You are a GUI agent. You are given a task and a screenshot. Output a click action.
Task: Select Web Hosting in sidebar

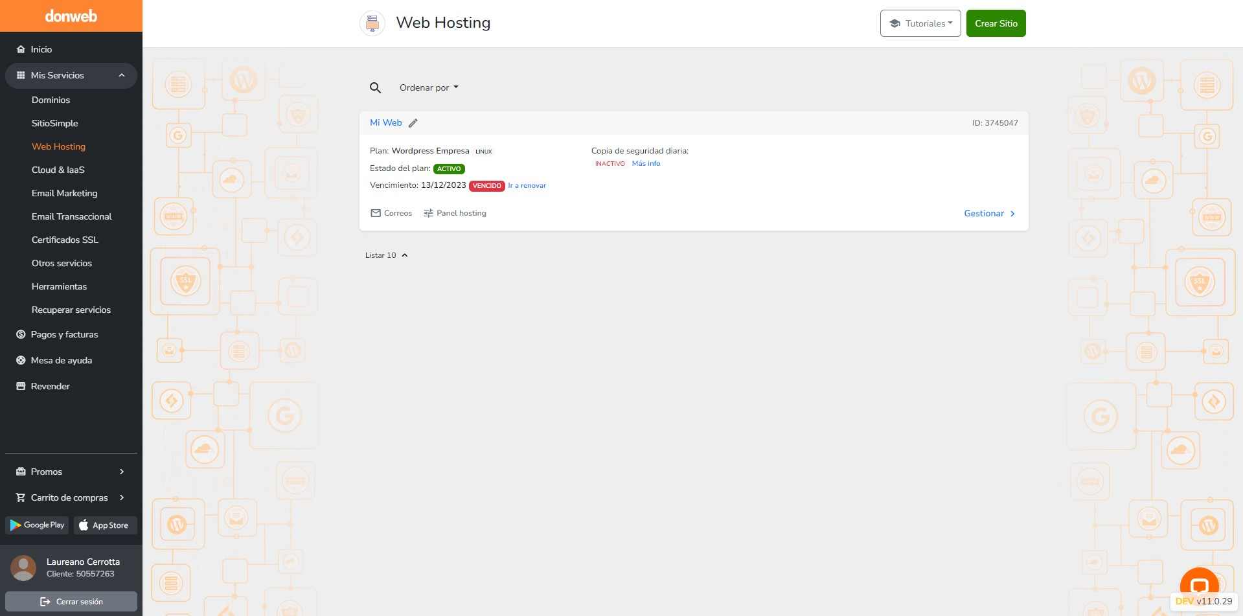pos(58,146)
